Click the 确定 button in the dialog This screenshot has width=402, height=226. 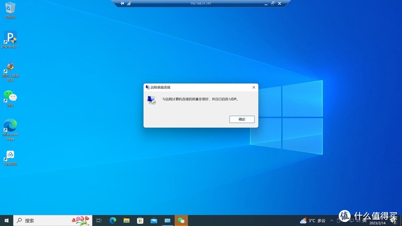point(242,119)
